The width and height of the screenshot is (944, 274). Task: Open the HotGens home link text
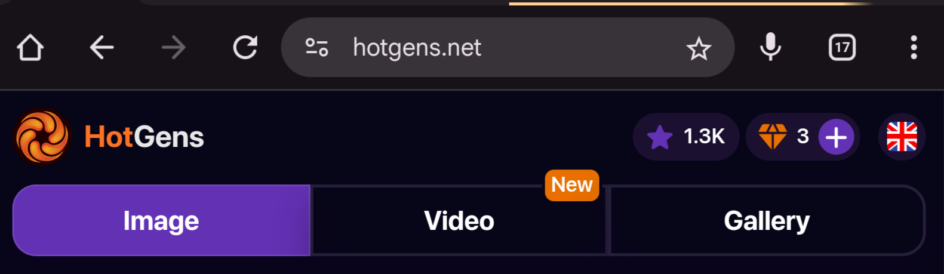coord(144,137)
